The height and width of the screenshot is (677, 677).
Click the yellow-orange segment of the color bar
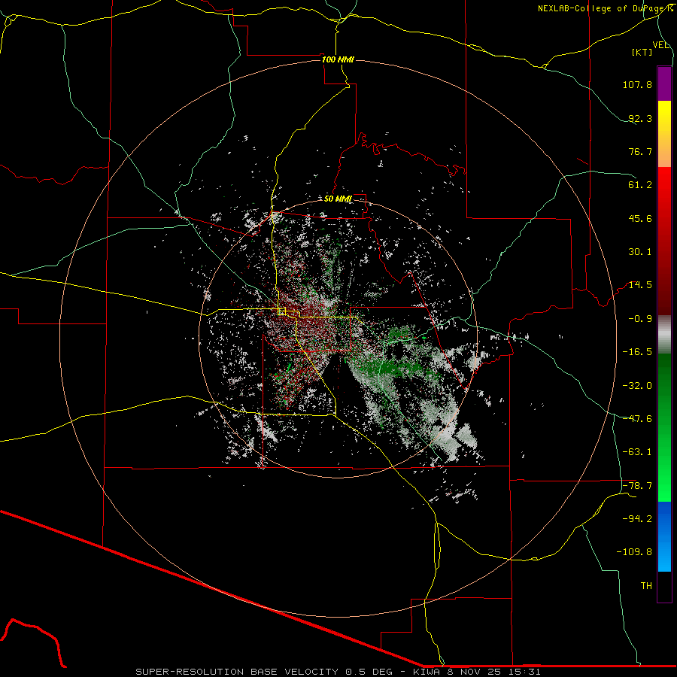[664, 134]
